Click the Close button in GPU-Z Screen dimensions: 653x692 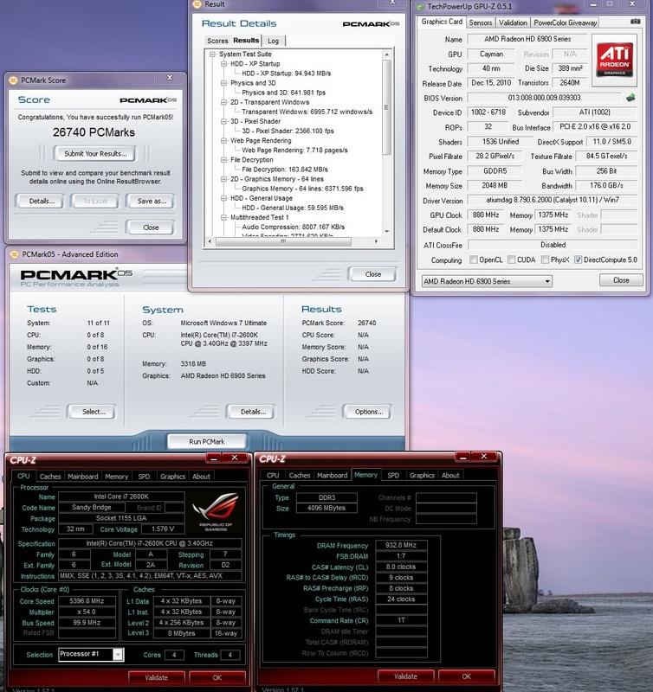coord(621,280)
